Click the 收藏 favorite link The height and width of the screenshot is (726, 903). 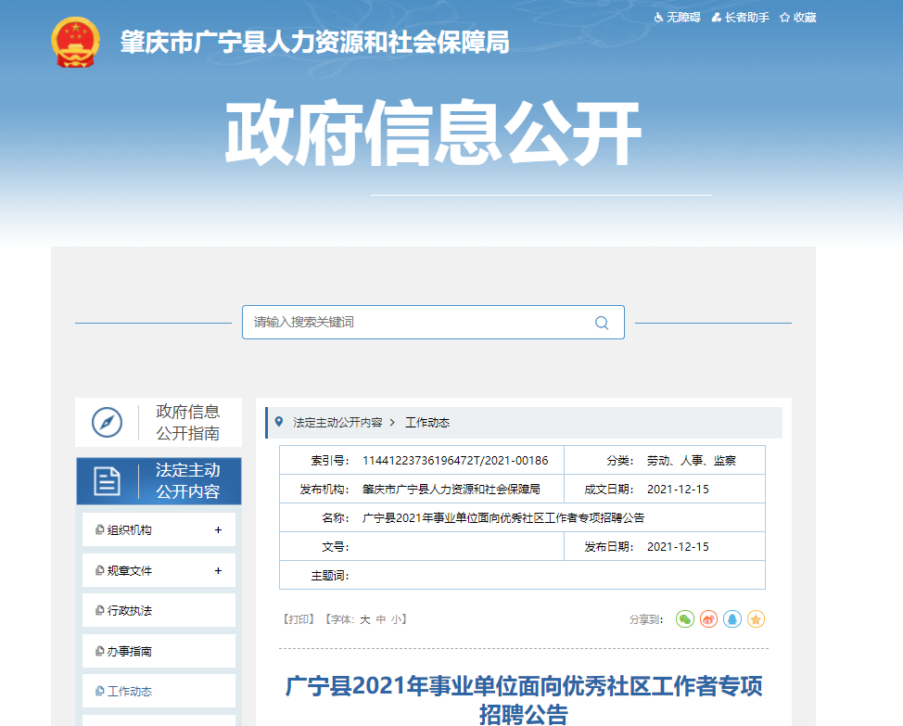797,18
